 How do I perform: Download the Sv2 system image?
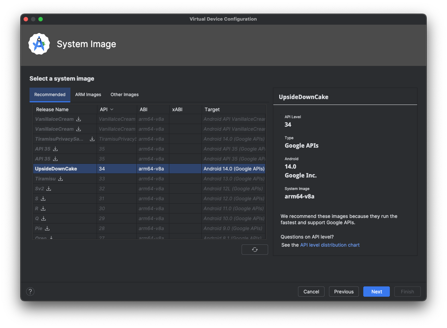(49, 188)
